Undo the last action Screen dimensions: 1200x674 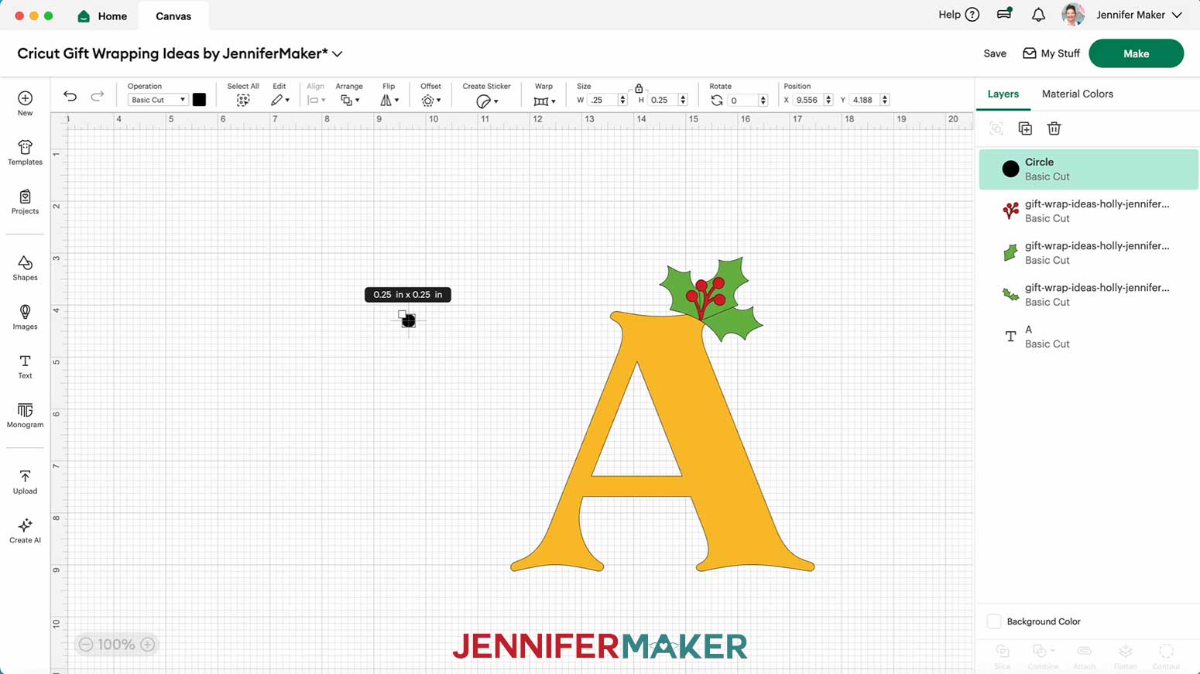point(70,96)
